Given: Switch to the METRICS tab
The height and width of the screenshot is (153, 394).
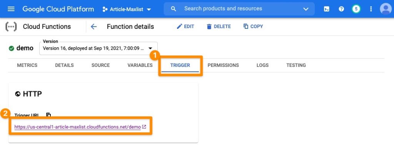Looking at the screenshot, I should coord(27,65).
